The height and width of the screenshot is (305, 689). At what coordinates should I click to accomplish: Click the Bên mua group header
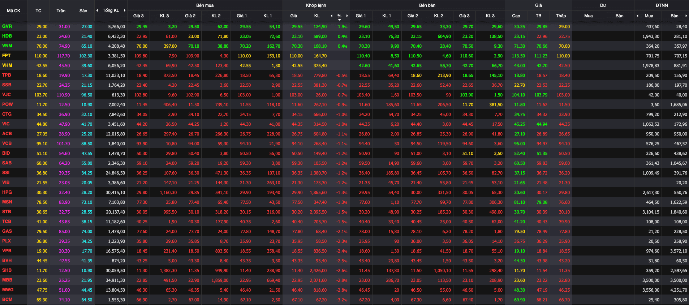[x=205, y=5]
